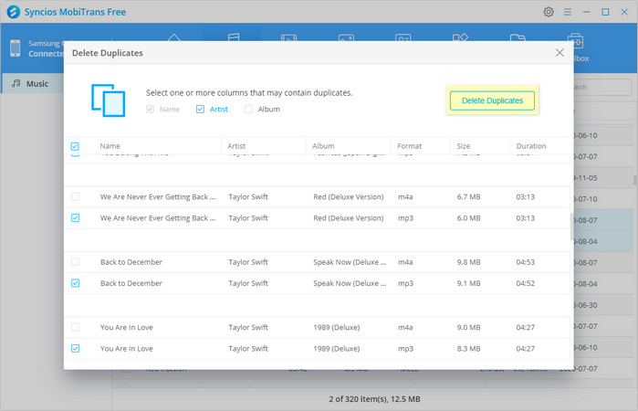Uncheck the mp3 You Are In Love row

pos(75,348)
